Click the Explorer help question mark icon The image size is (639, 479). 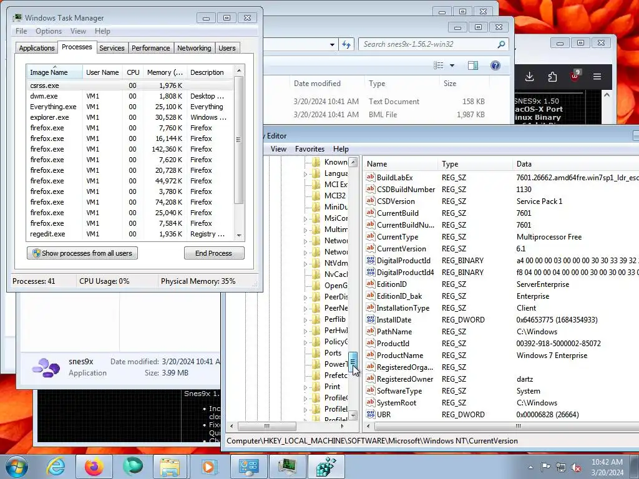495,65
